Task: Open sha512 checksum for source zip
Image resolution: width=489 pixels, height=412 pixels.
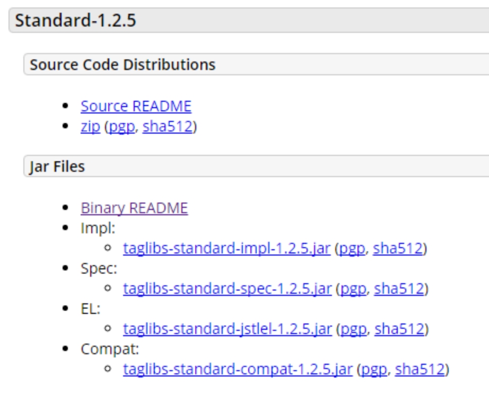Action: click(168, 127)
